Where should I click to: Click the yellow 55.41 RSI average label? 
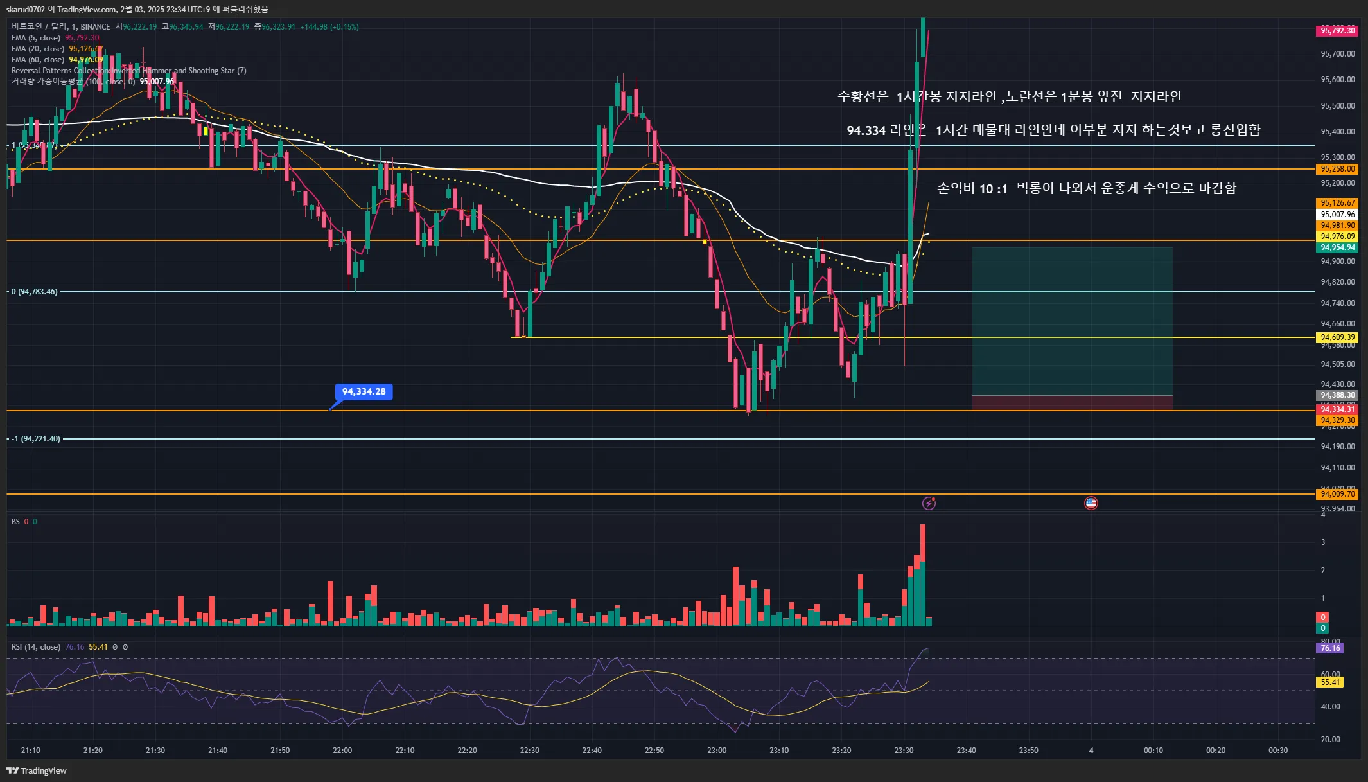[x=1330, y=682]
